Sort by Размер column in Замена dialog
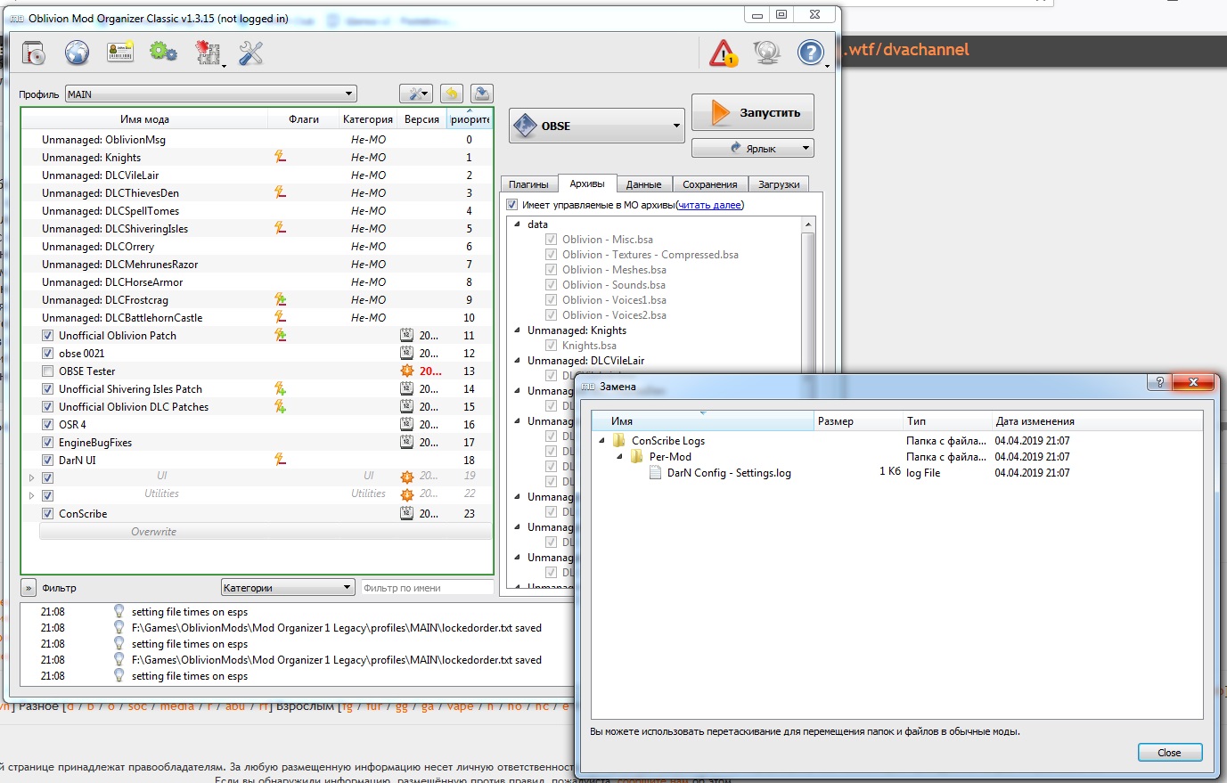1227x783 pixels. (859, 421)
